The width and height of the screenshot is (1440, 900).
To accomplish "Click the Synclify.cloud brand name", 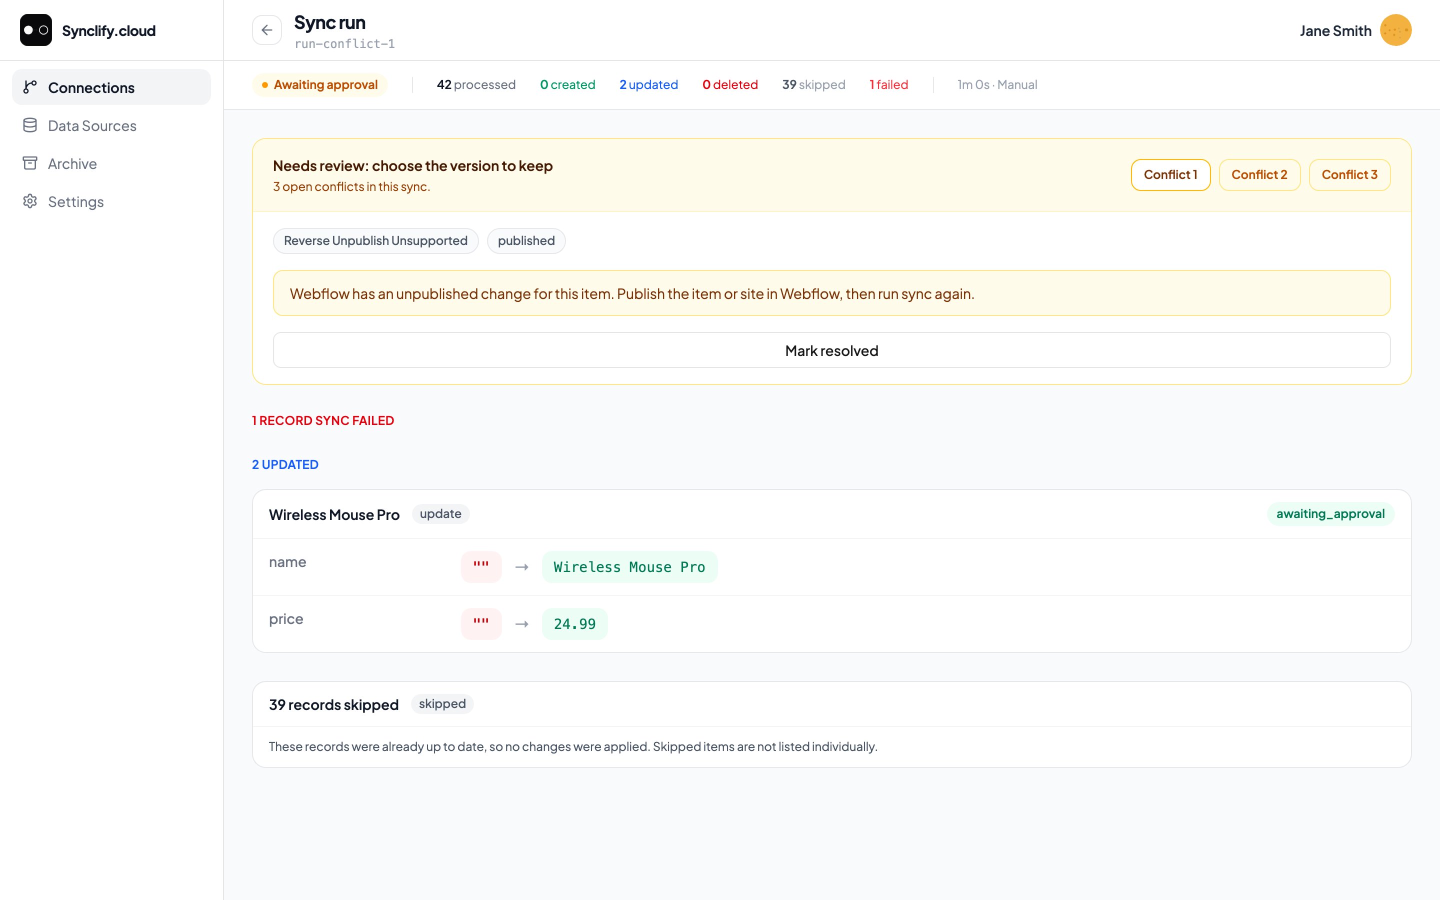I will point(108,31).
